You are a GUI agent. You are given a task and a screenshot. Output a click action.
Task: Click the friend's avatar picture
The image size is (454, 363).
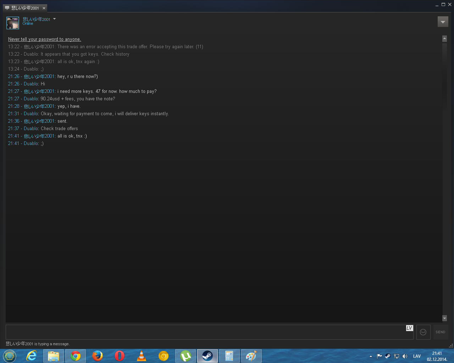point(13,23)
